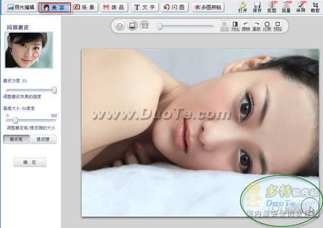Click the 重做 redo arrow
The width and height of the screenshot is (323, 228).
click(x=256, y=26)
